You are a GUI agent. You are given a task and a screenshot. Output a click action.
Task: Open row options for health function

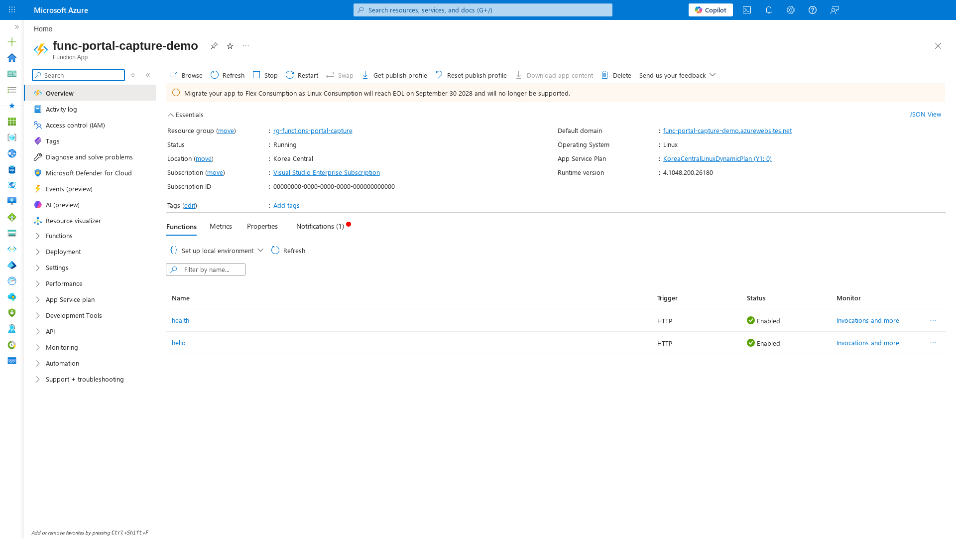(933, 320)
